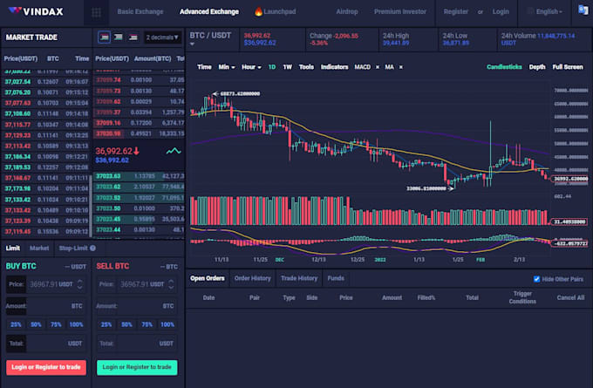Screen dimensions: 593x388
Task: Select 75% in Buy BTC panel
Action: pyautogui.click(x=56, y=324)
